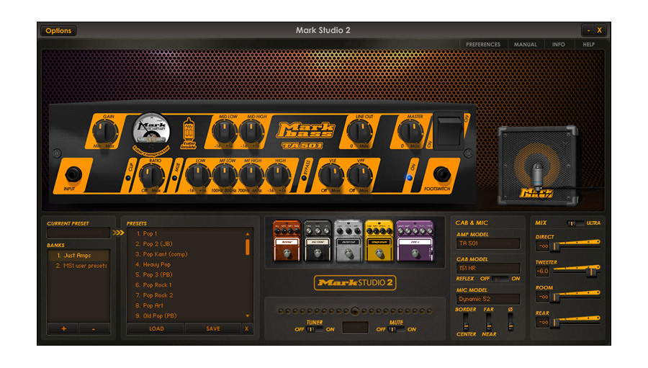Adjust the MID LOW knob

(224, 132)
